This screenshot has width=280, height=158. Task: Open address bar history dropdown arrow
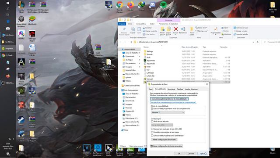[253, 42]
